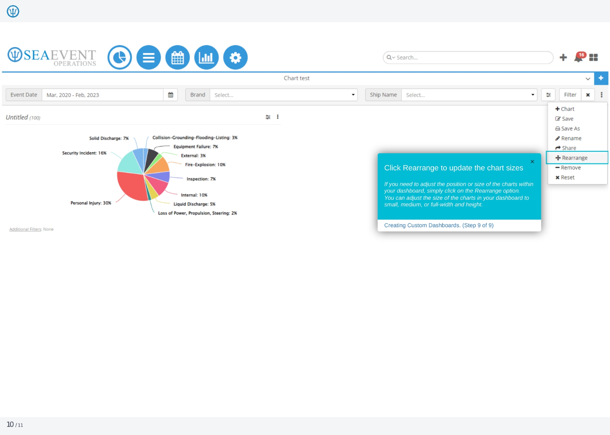The width and height of the screenshot is (610, 435).
Task: Open the Event Date calendar picker icon
Action: pos(171,95)
